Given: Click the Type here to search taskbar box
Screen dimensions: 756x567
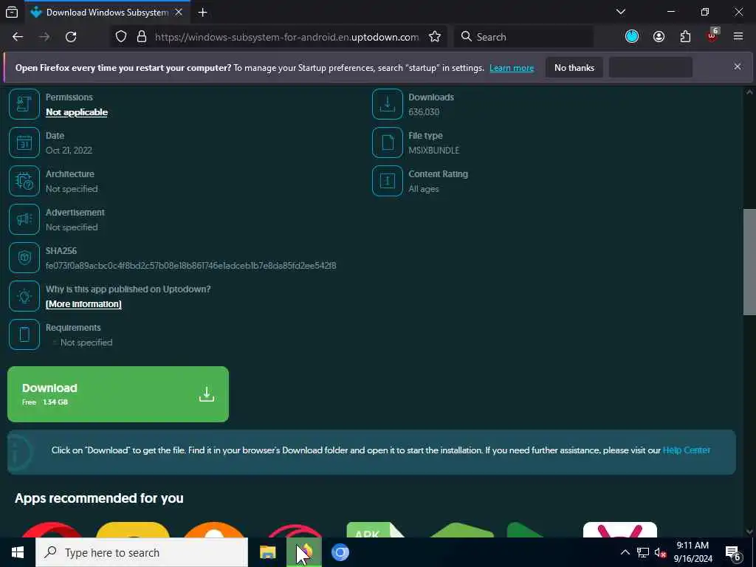Looking at the screenshot, I should coord(142,552).
